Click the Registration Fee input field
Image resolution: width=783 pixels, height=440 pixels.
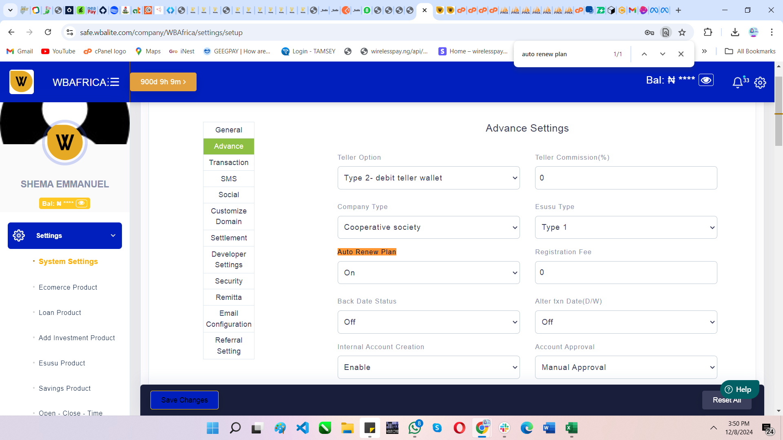tap(626, 273)
